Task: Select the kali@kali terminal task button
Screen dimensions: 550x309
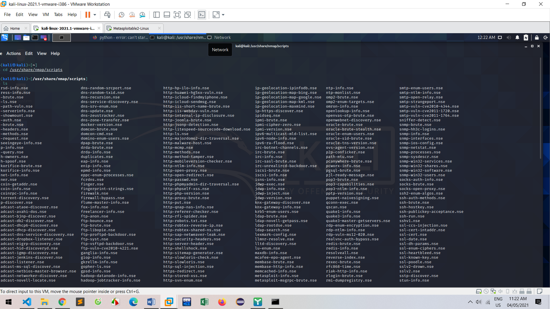Action: tap(178, 38)
